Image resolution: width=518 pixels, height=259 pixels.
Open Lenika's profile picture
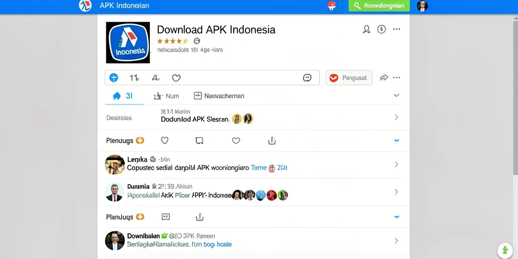point(115,164)
